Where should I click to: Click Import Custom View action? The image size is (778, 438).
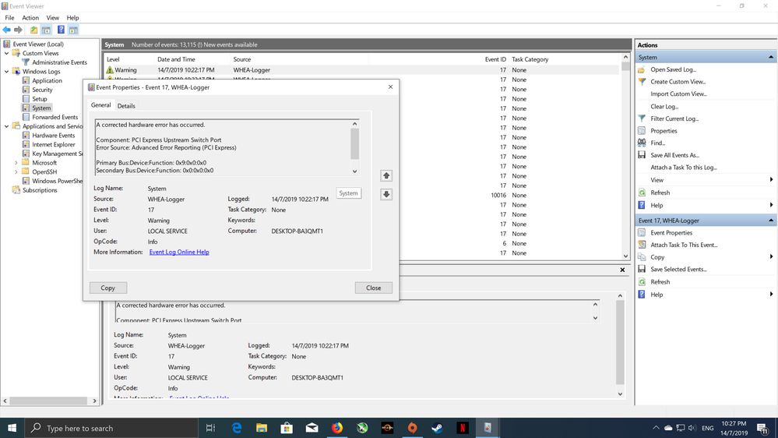(x=679, y=94)
